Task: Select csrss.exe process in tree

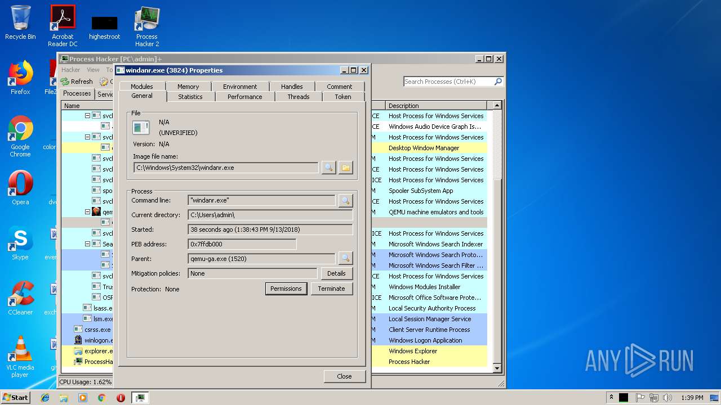Action: 97,330
